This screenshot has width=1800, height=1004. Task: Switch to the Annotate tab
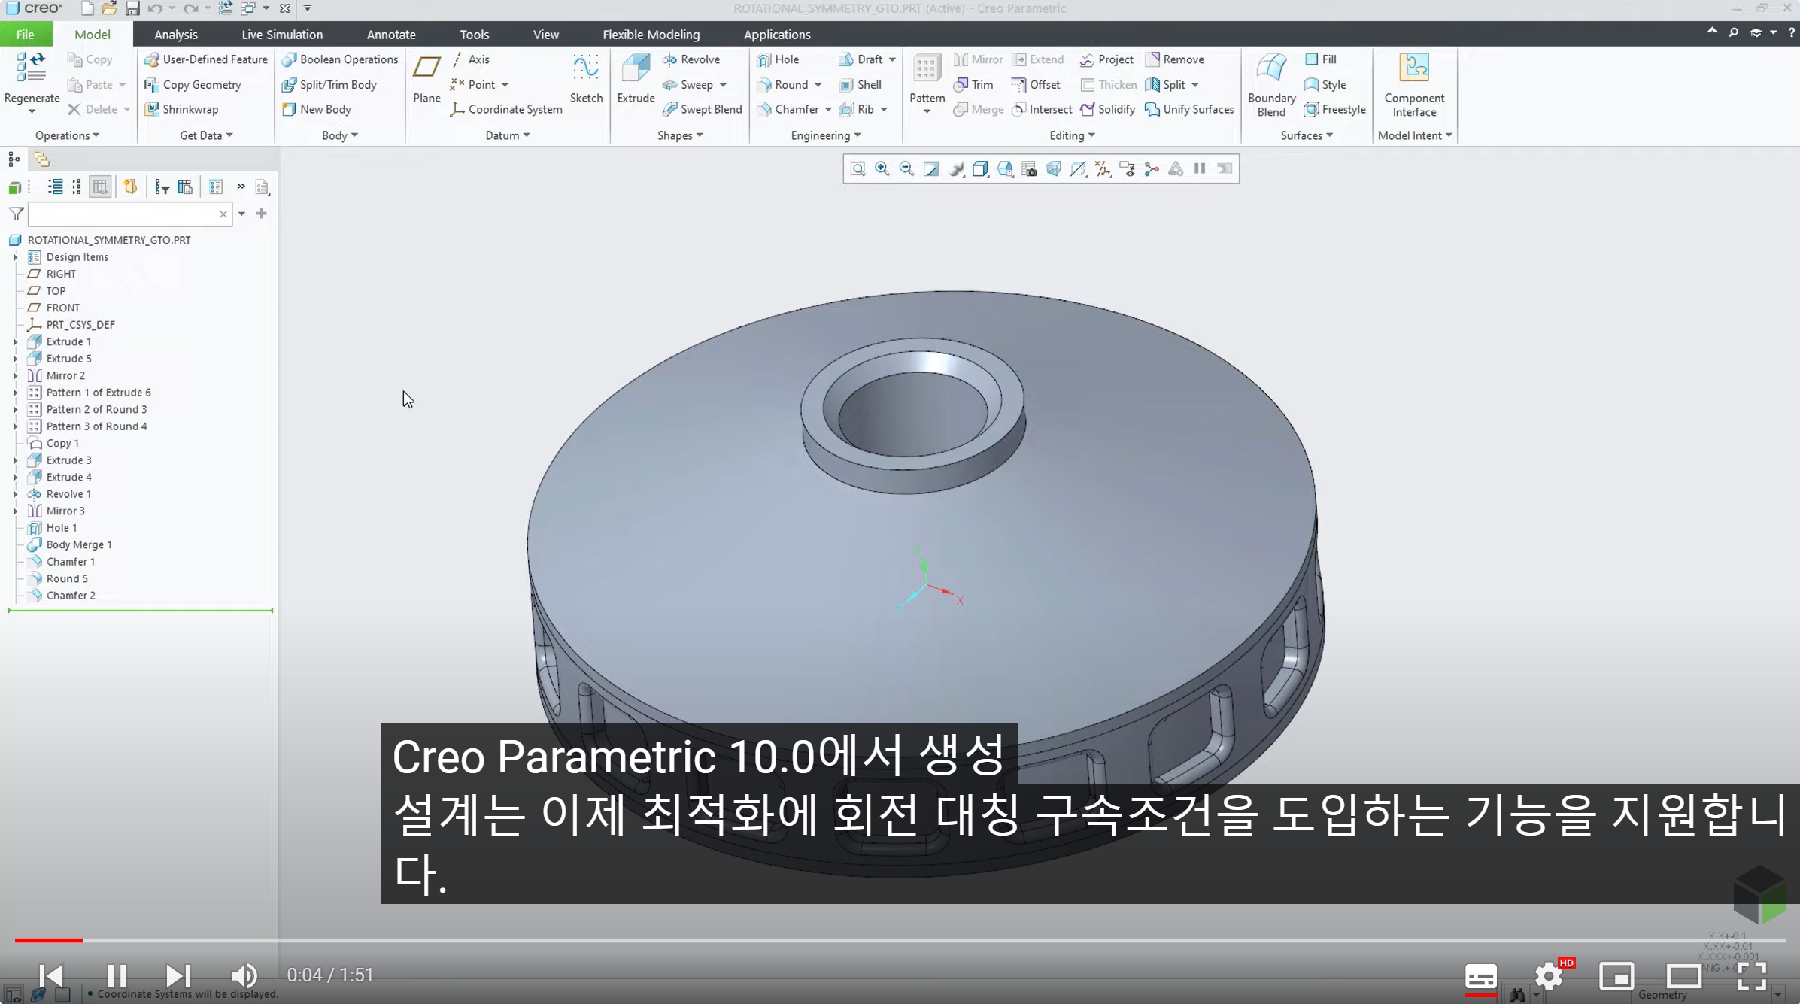[391, 35]
